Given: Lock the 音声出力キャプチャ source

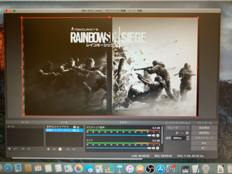Looking at the screenshot, I should (x=78, y=127).
